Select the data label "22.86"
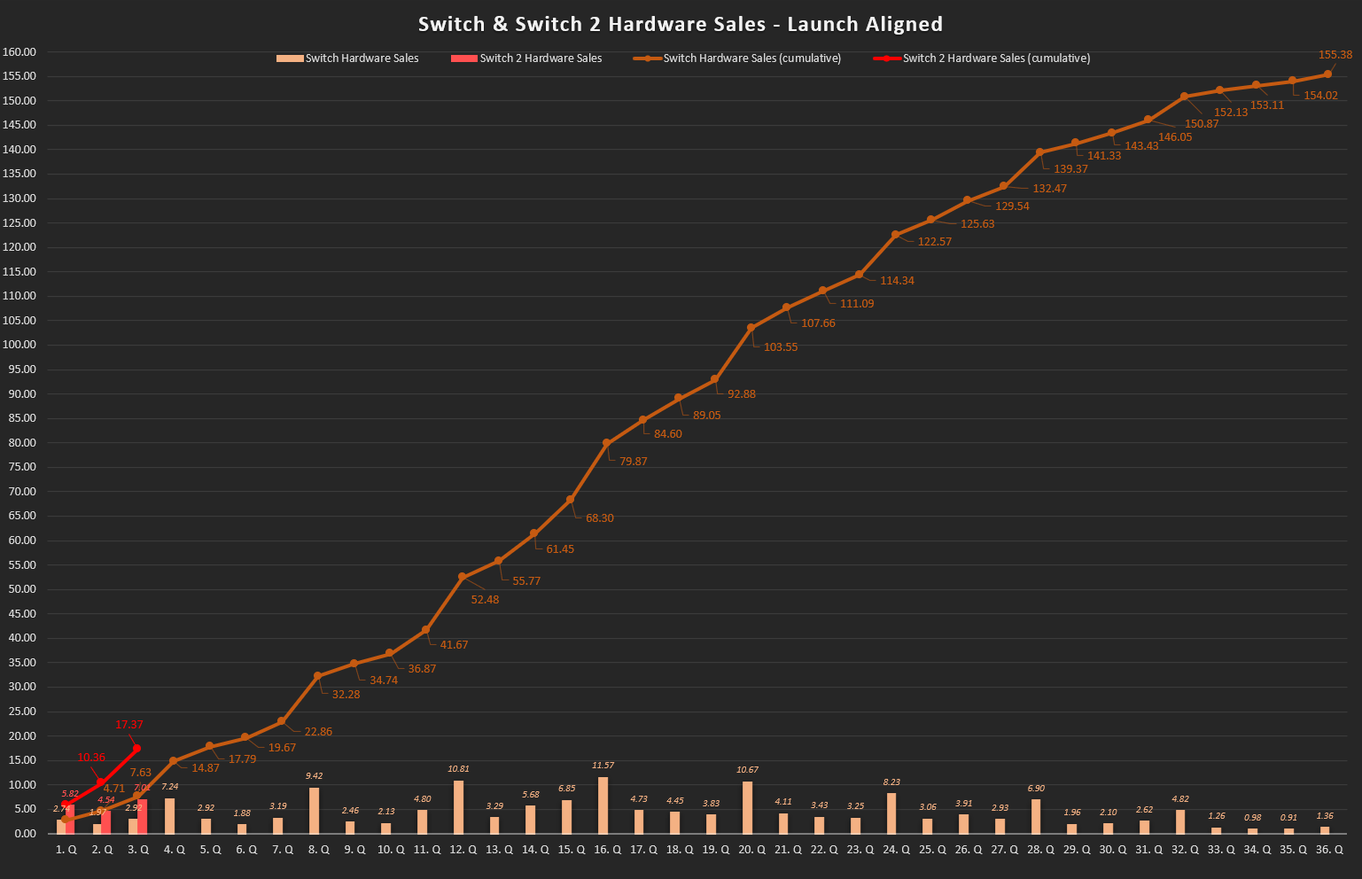The image size is (1362, 879). click(x=318, y=732)
